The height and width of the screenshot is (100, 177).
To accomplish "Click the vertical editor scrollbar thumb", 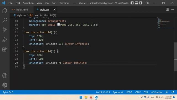I will pos(176,57).
